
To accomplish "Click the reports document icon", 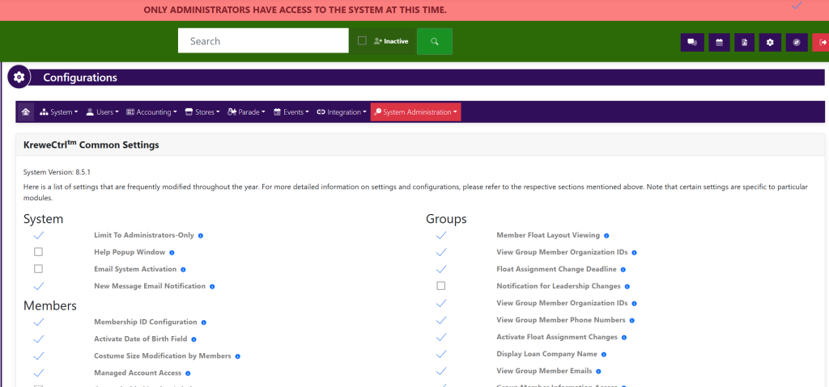I will (744, 42).
